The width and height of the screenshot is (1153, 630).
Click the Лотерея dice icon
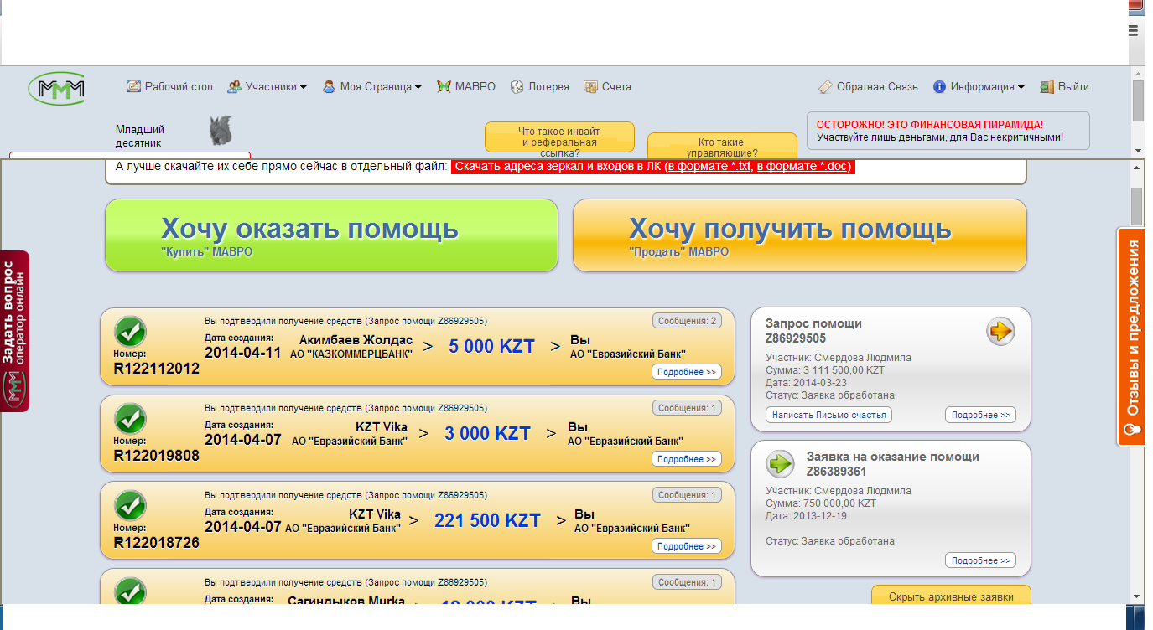click(x=517, y=86)
